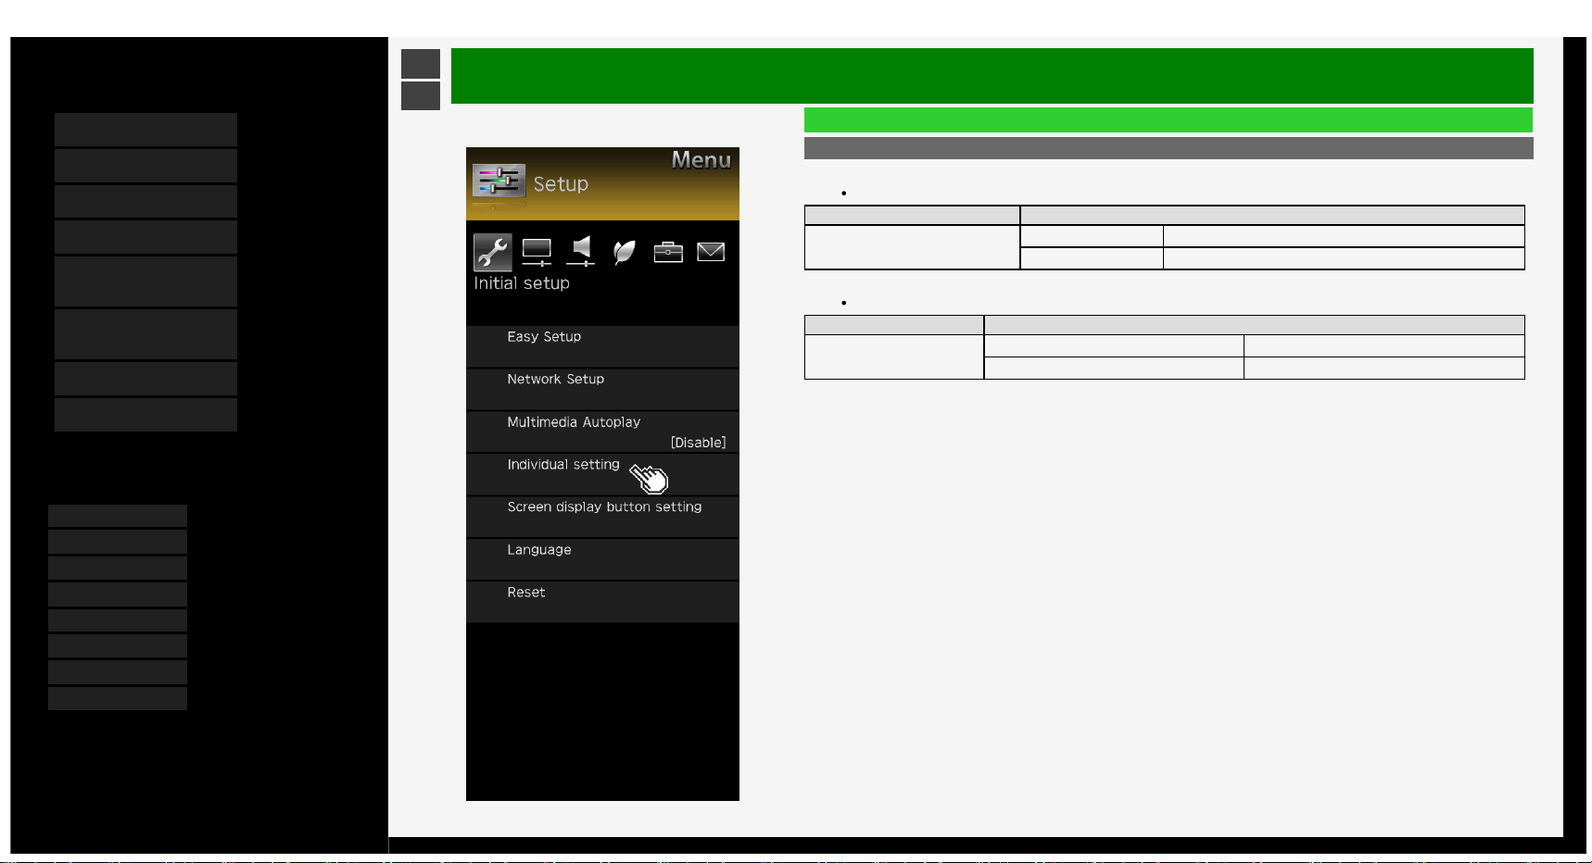Image resolution: width=1592 pixels, height=863 pixels.
Task: Select the Language menu item
Action: (602, 559)
